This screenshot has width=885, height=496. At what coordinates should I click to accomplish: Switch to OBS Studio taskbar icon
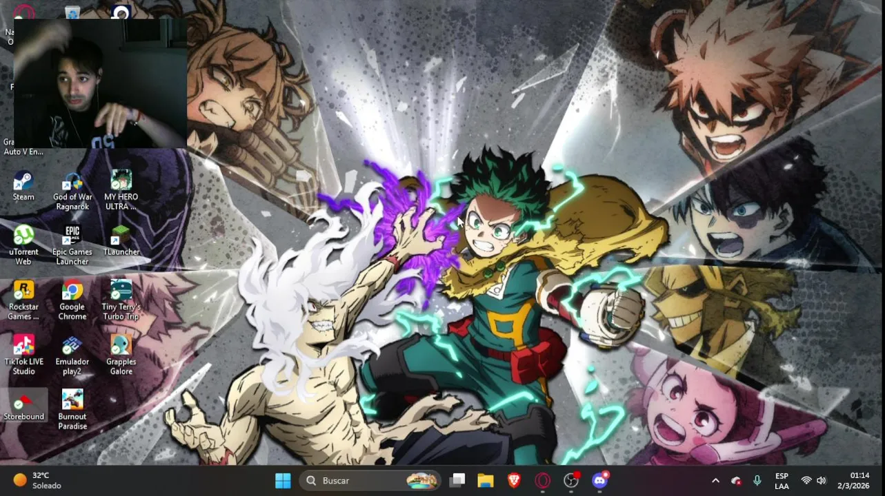click(x=571, y=481)
